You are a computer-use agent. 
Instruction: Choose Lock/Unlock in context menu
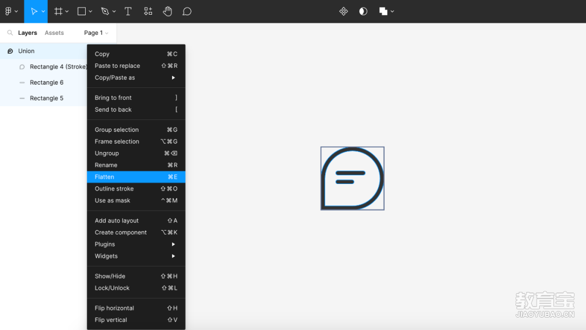tap(136, 288)
